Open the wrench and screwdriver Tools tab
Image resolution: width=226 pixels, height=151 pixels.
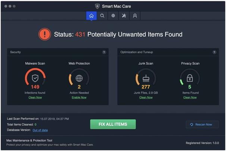pyautogui.click(x=124, y=16)
